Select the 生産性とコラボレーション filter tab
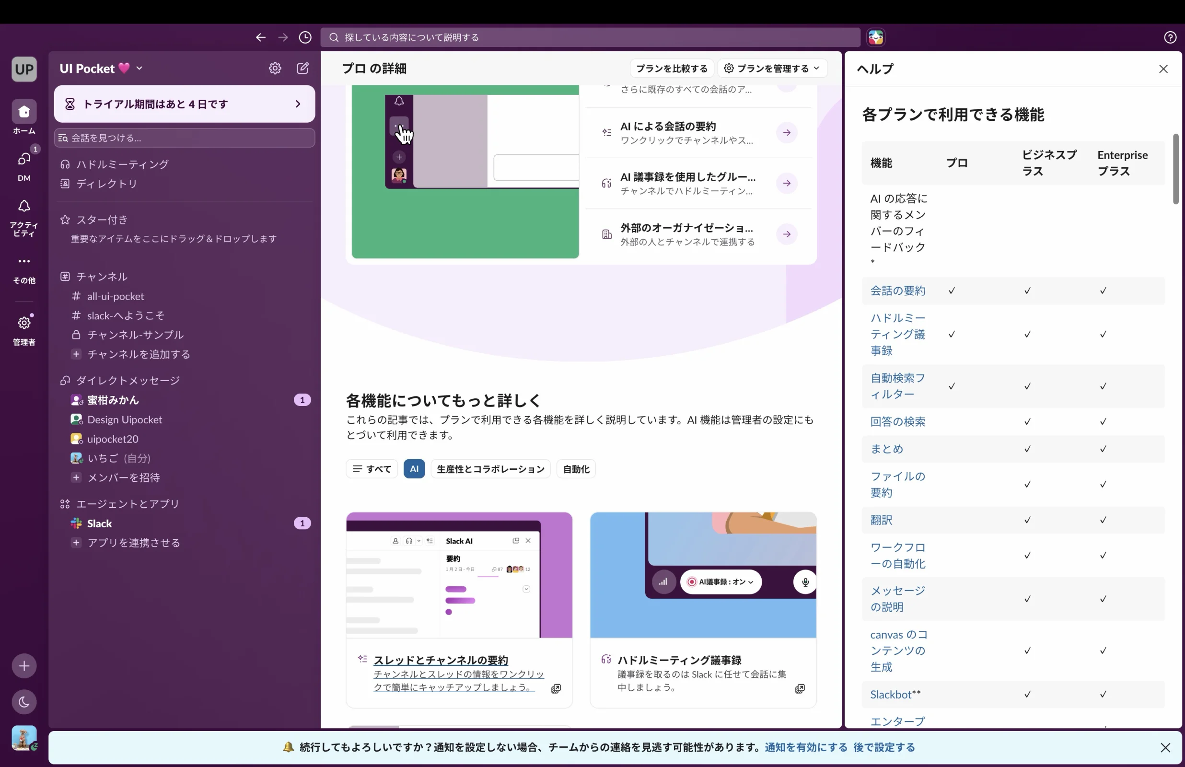 490,469
